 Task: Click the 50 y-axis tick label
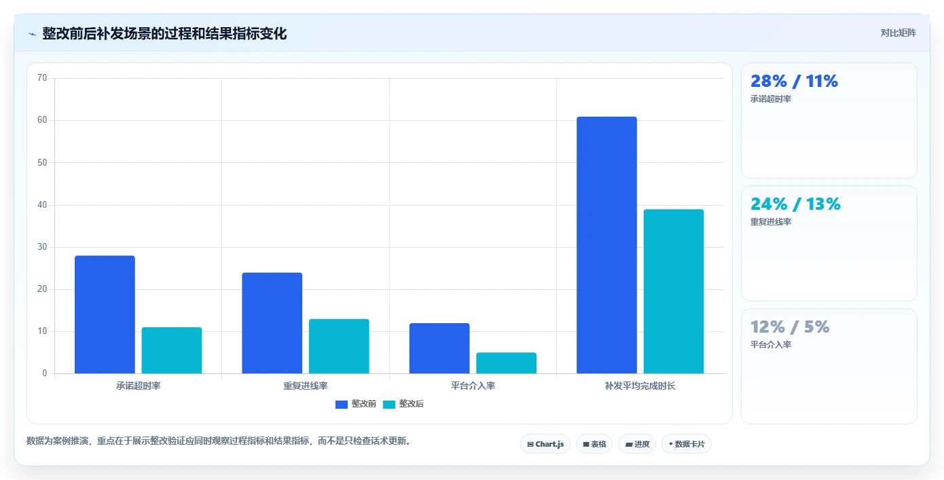(x=42, y=162)
